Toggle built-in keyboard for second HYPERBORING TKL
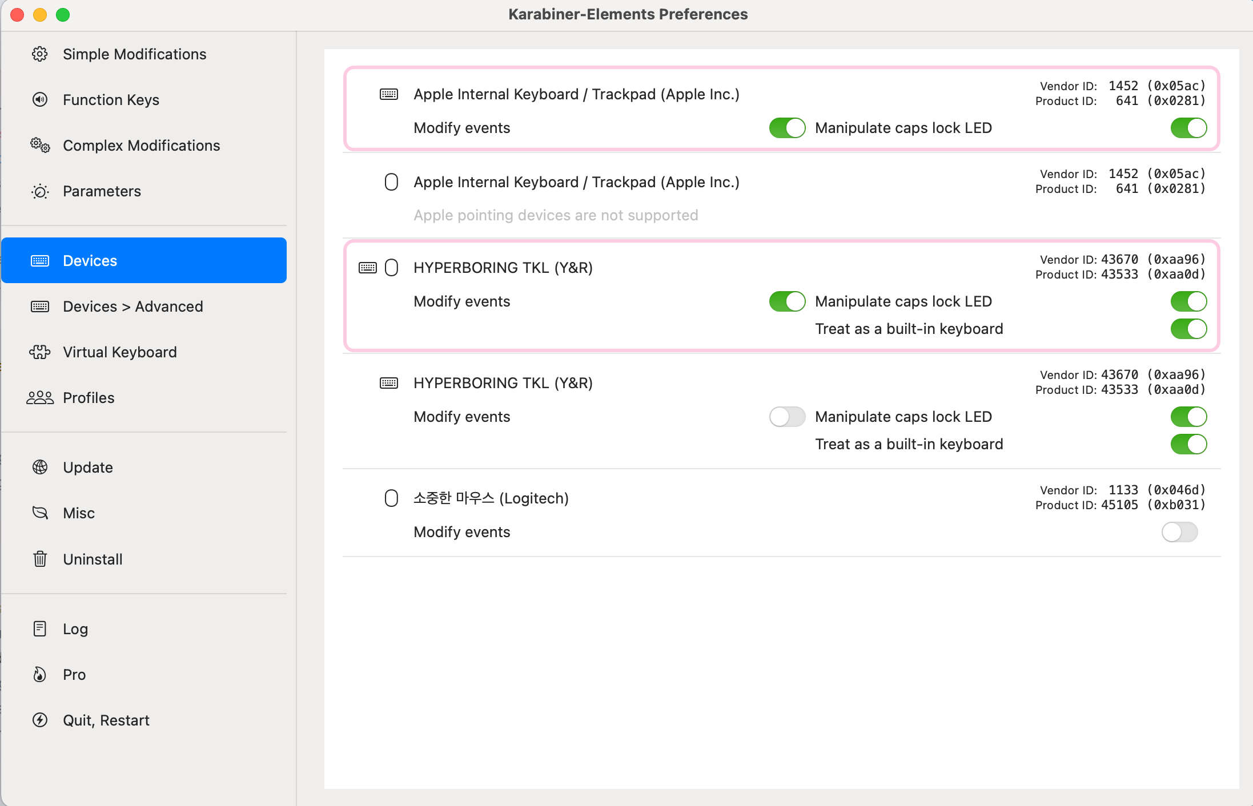 point(1188,444)
